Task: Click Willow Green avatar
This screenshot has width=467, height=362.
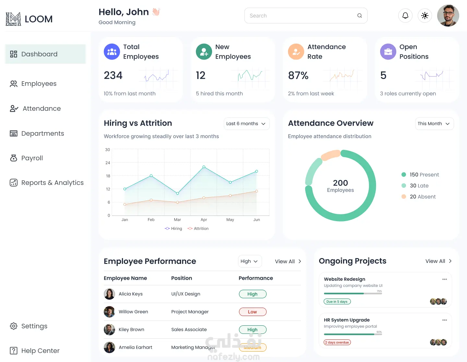Action: [109, 312]
